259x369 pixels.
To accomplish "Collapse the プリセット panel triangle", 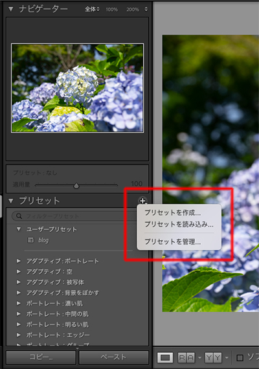I will (10, 201).
